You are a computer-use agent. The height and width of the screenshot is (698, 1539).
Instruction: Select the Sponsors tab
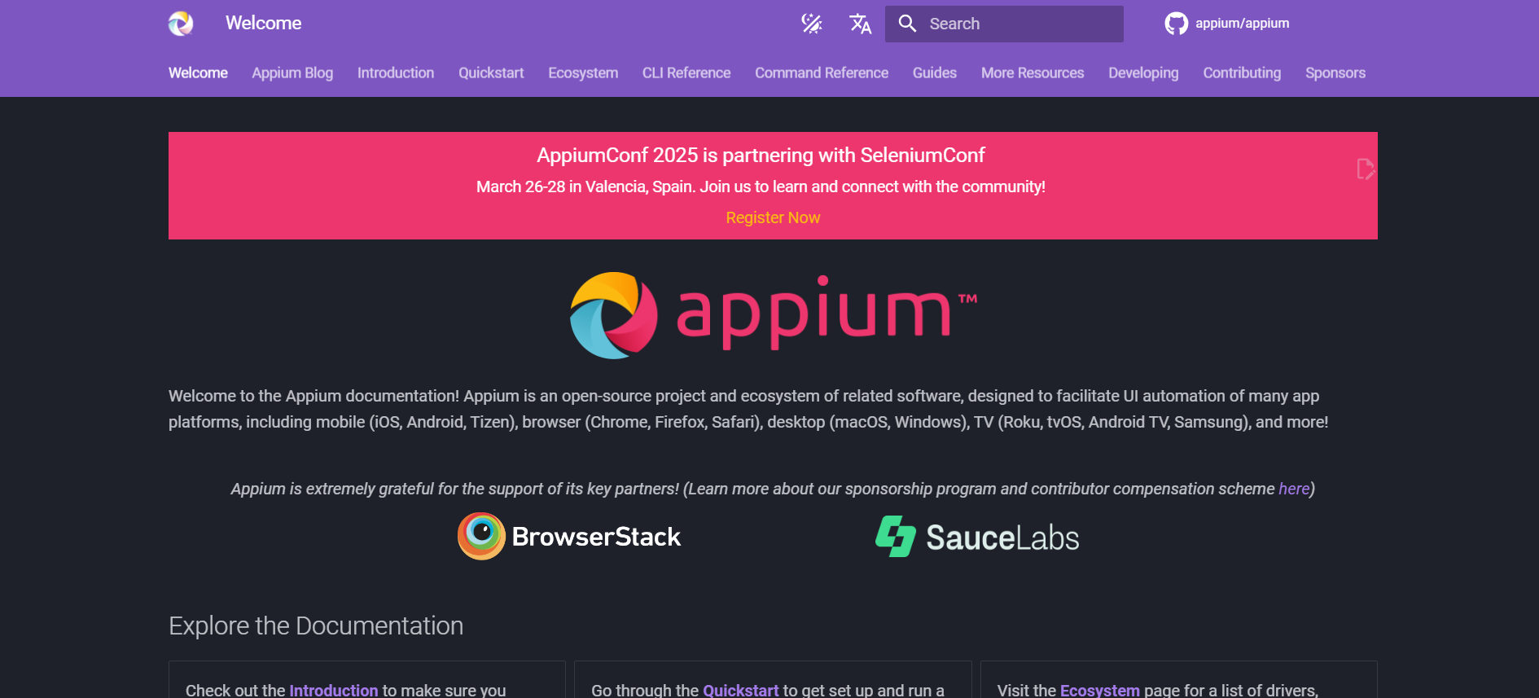tap(1335, 72)
